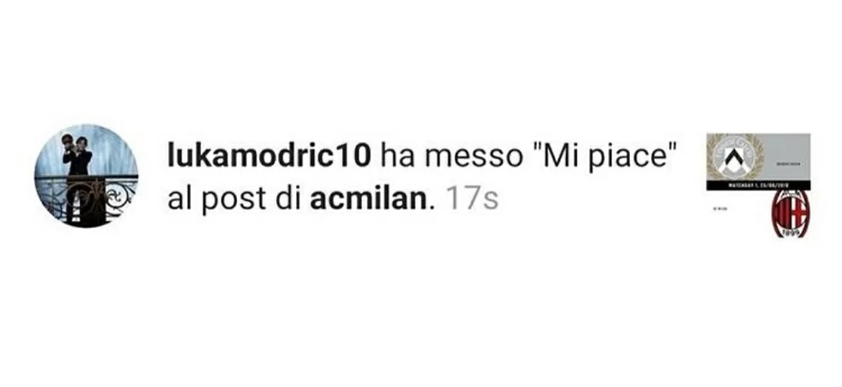The width and height of the screenshot is (842, 387).
Task: Tap the "ha messo" notification text
Action: click(x=450, y=158)
